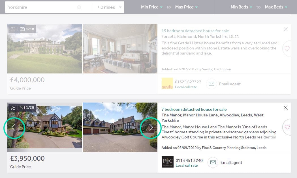Hide The Manor listing using its X
This screenshot has height=178, width=297.
tap(286, 108)
